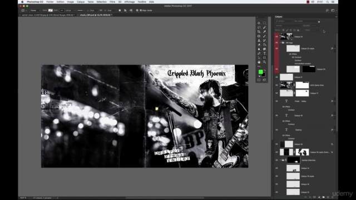Select the Crop tool

[259, 32]
